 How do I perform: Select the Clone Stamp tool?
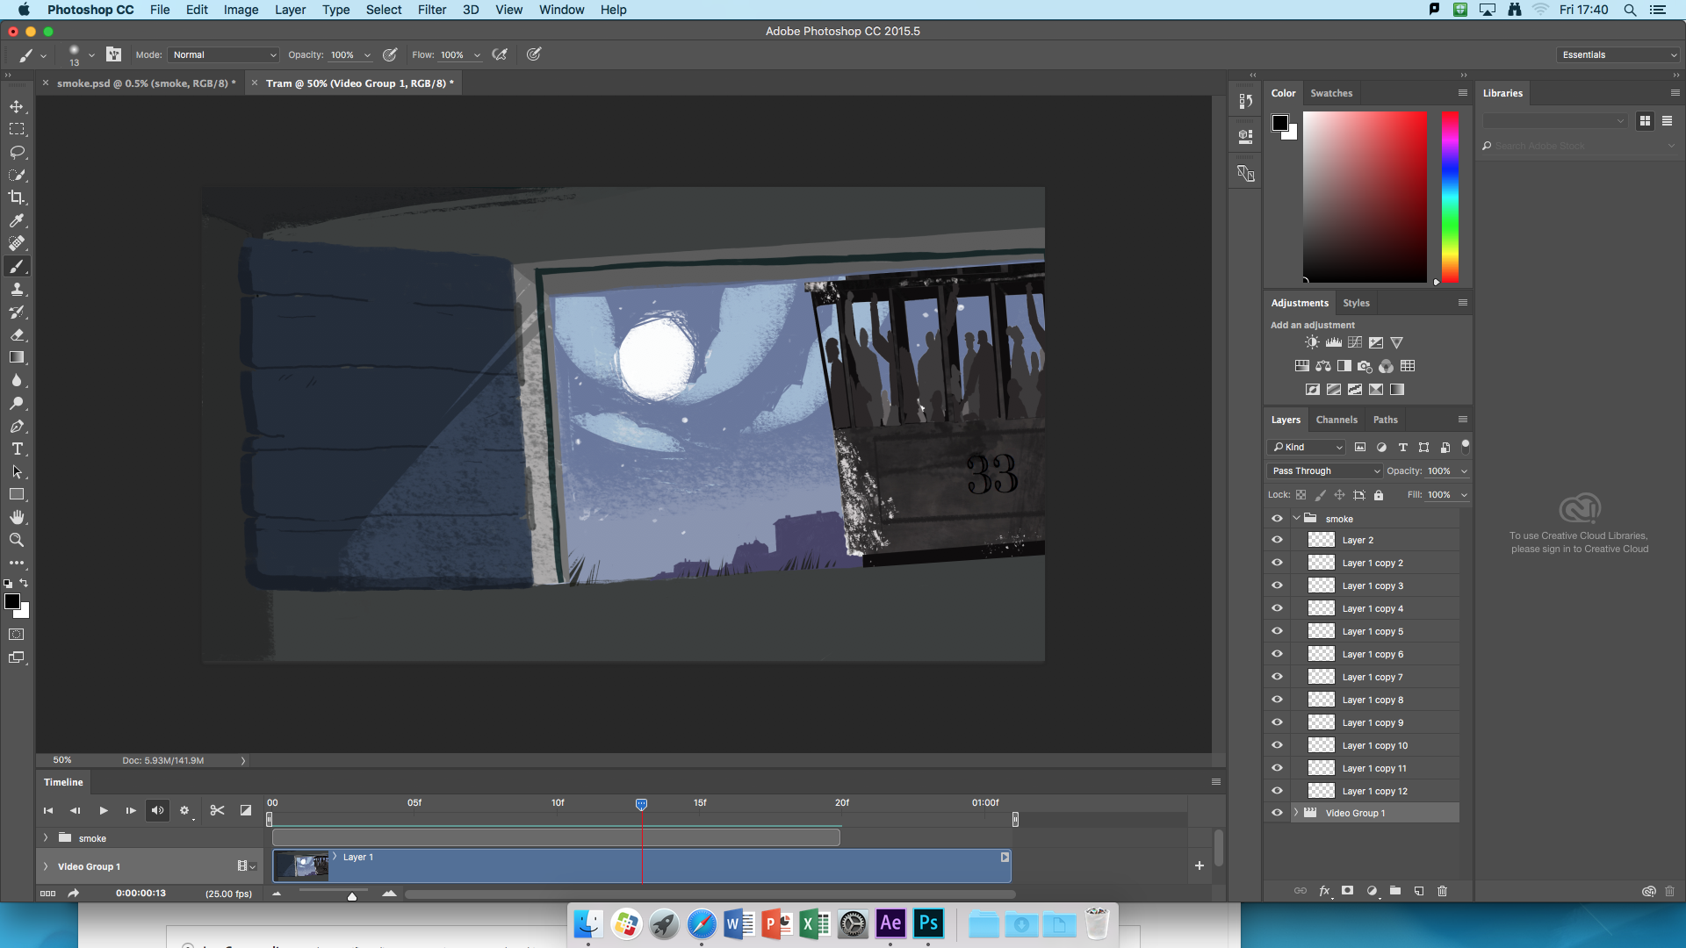17,289
